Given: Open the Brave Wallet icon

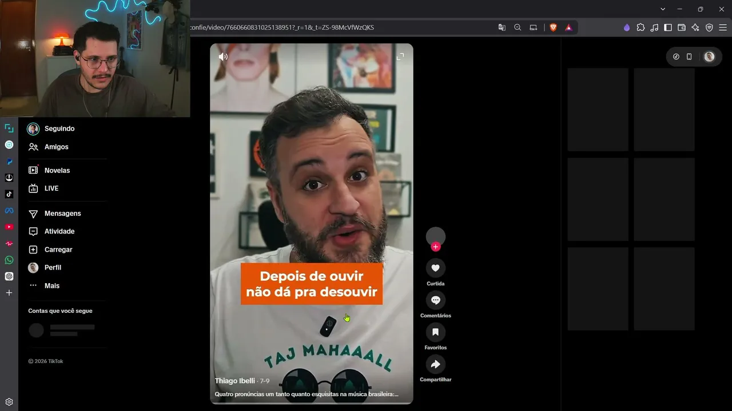Looking at the screenshot, I should click(682, 27).
